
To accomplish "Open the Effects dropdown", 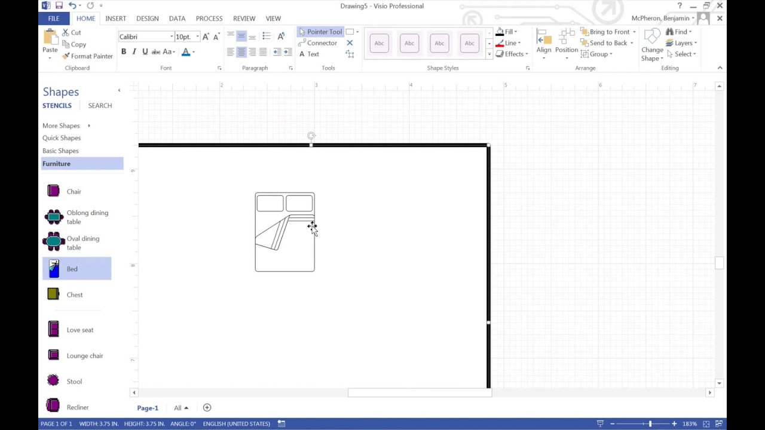I will 513,54.
